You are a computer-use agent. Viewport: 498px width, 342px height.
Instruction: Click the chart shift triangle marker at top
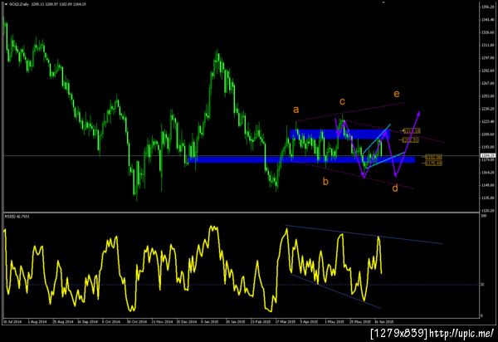click(x=383, y=2)
